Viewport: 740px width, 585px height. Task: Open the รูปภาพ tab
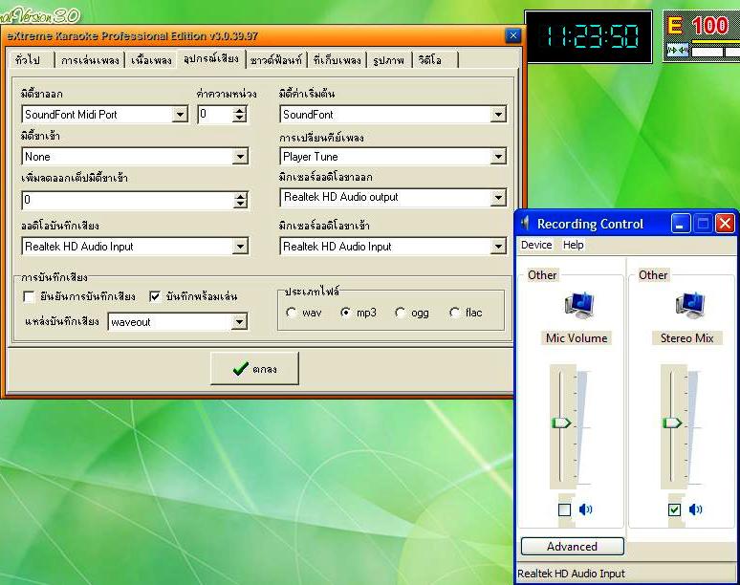[x=389, y=60]
